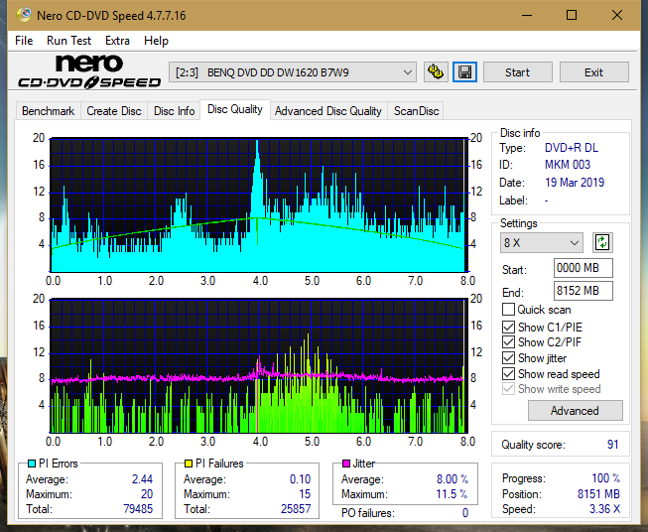Screen dimensions: 648x532
Task: Click the save floppy disk icon
Action: 465,72
